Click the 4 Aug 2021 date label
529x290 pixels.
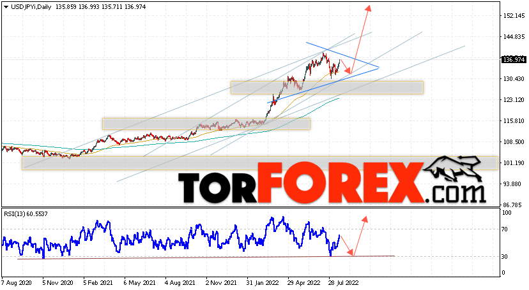pyautogui.click(x=181, y=282)
